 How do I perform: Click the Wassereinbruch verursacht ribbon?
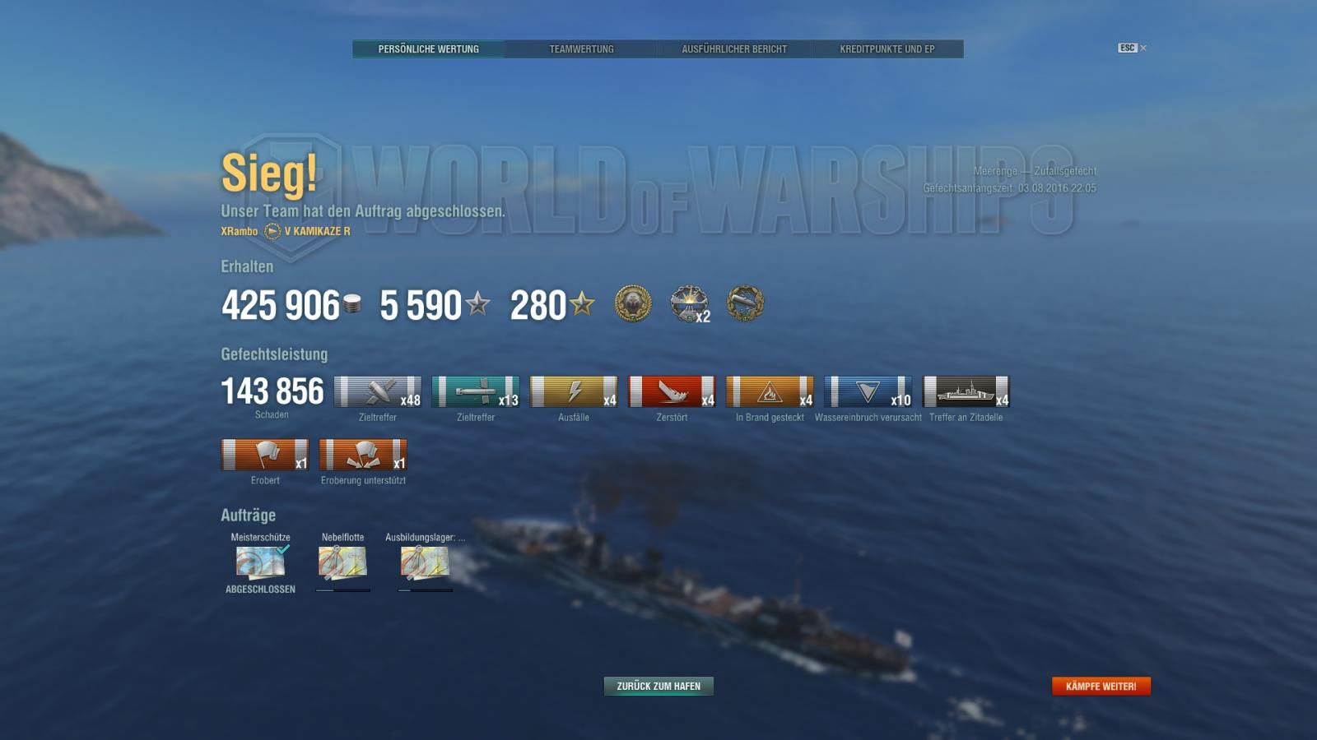868,391
